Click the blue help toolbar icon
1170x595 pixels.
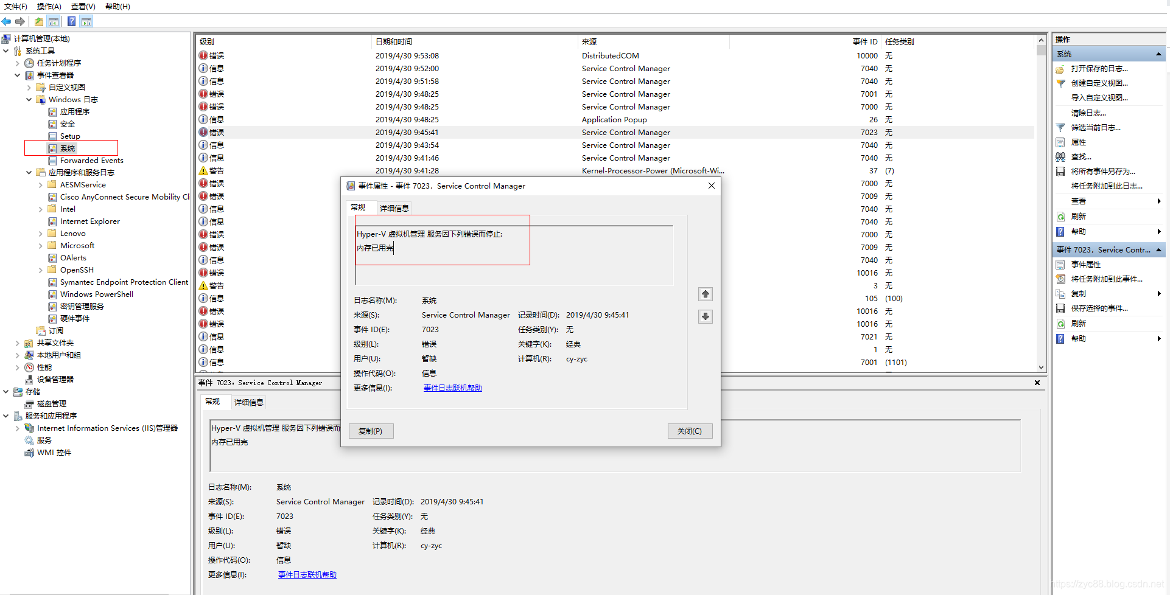click(x=71, y=22)
